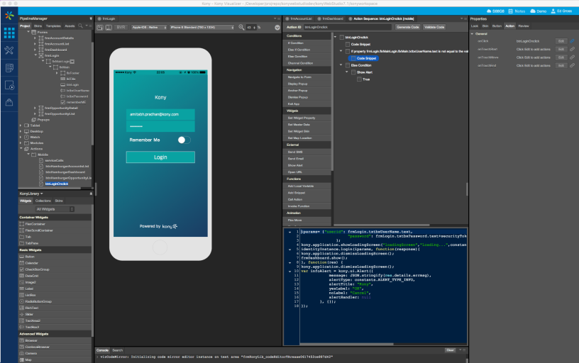The height and width of the screenshot is (363, 579).
Task: Click Edit button for onTouchStart
Action: point(561,49)
